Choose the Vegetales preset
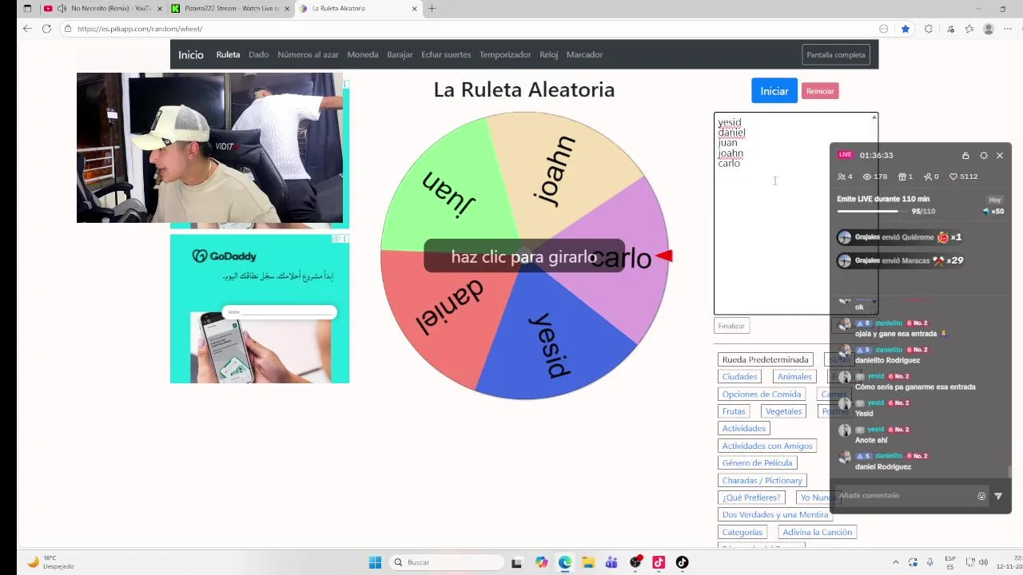The height and width of the screenshot is (575, 1023). coord(783,411)
